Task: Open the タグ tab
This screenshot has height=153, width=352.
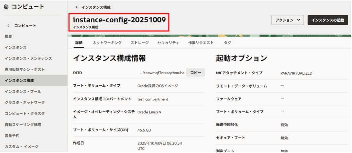Action: 227,43
